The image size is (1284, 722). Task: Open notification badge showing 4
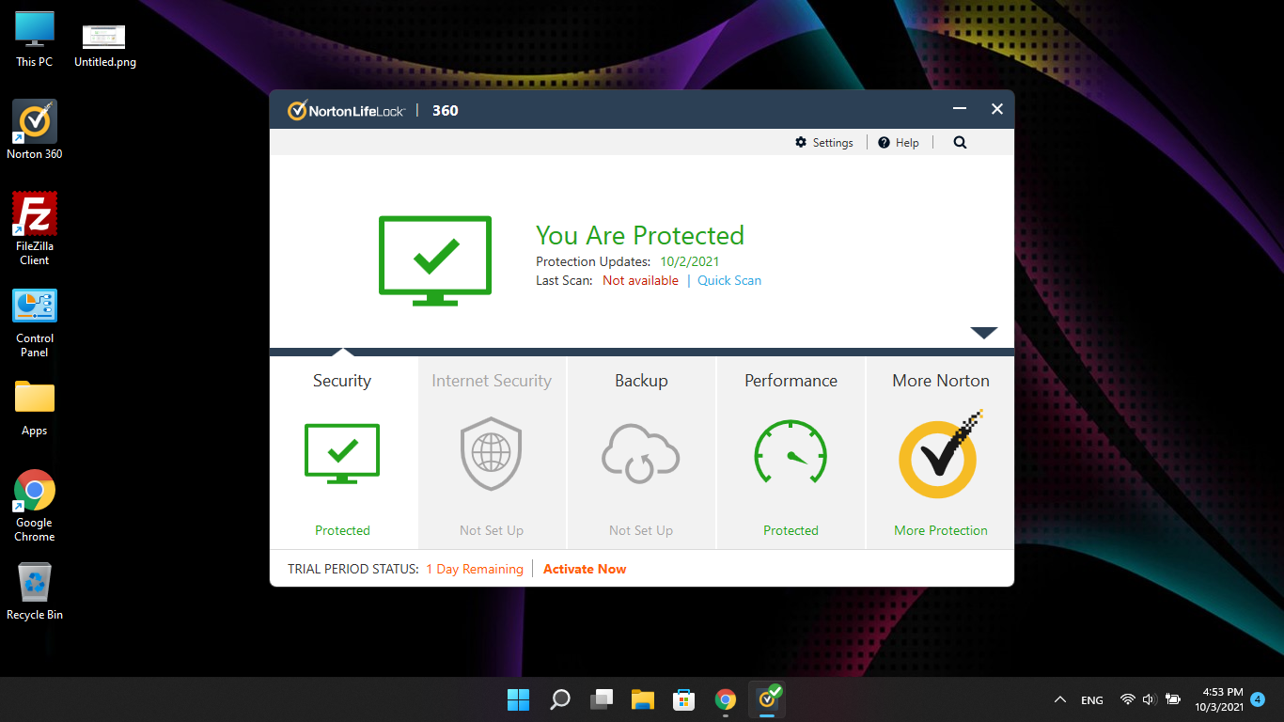(x=1258, y=699)
